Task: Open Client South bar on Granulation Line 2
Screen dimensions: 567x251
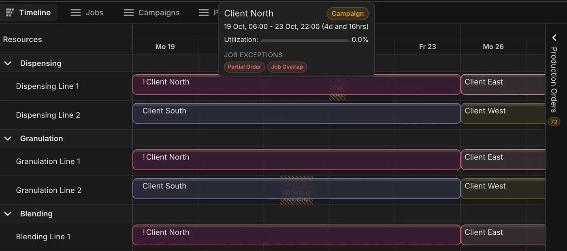Action: [296, 188]
